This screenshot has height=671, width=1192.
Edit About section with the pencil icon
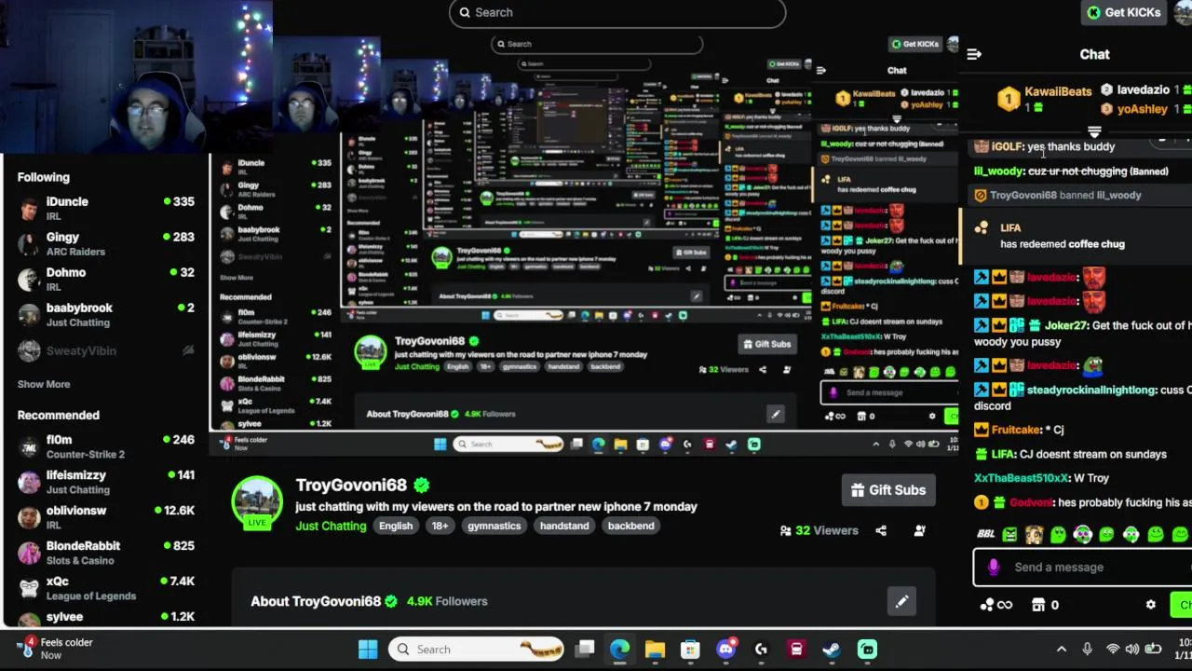click(x=901, y=601)
